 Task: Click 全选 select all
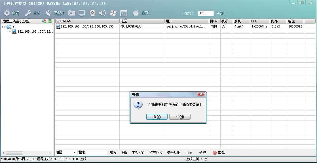[124, 153]
